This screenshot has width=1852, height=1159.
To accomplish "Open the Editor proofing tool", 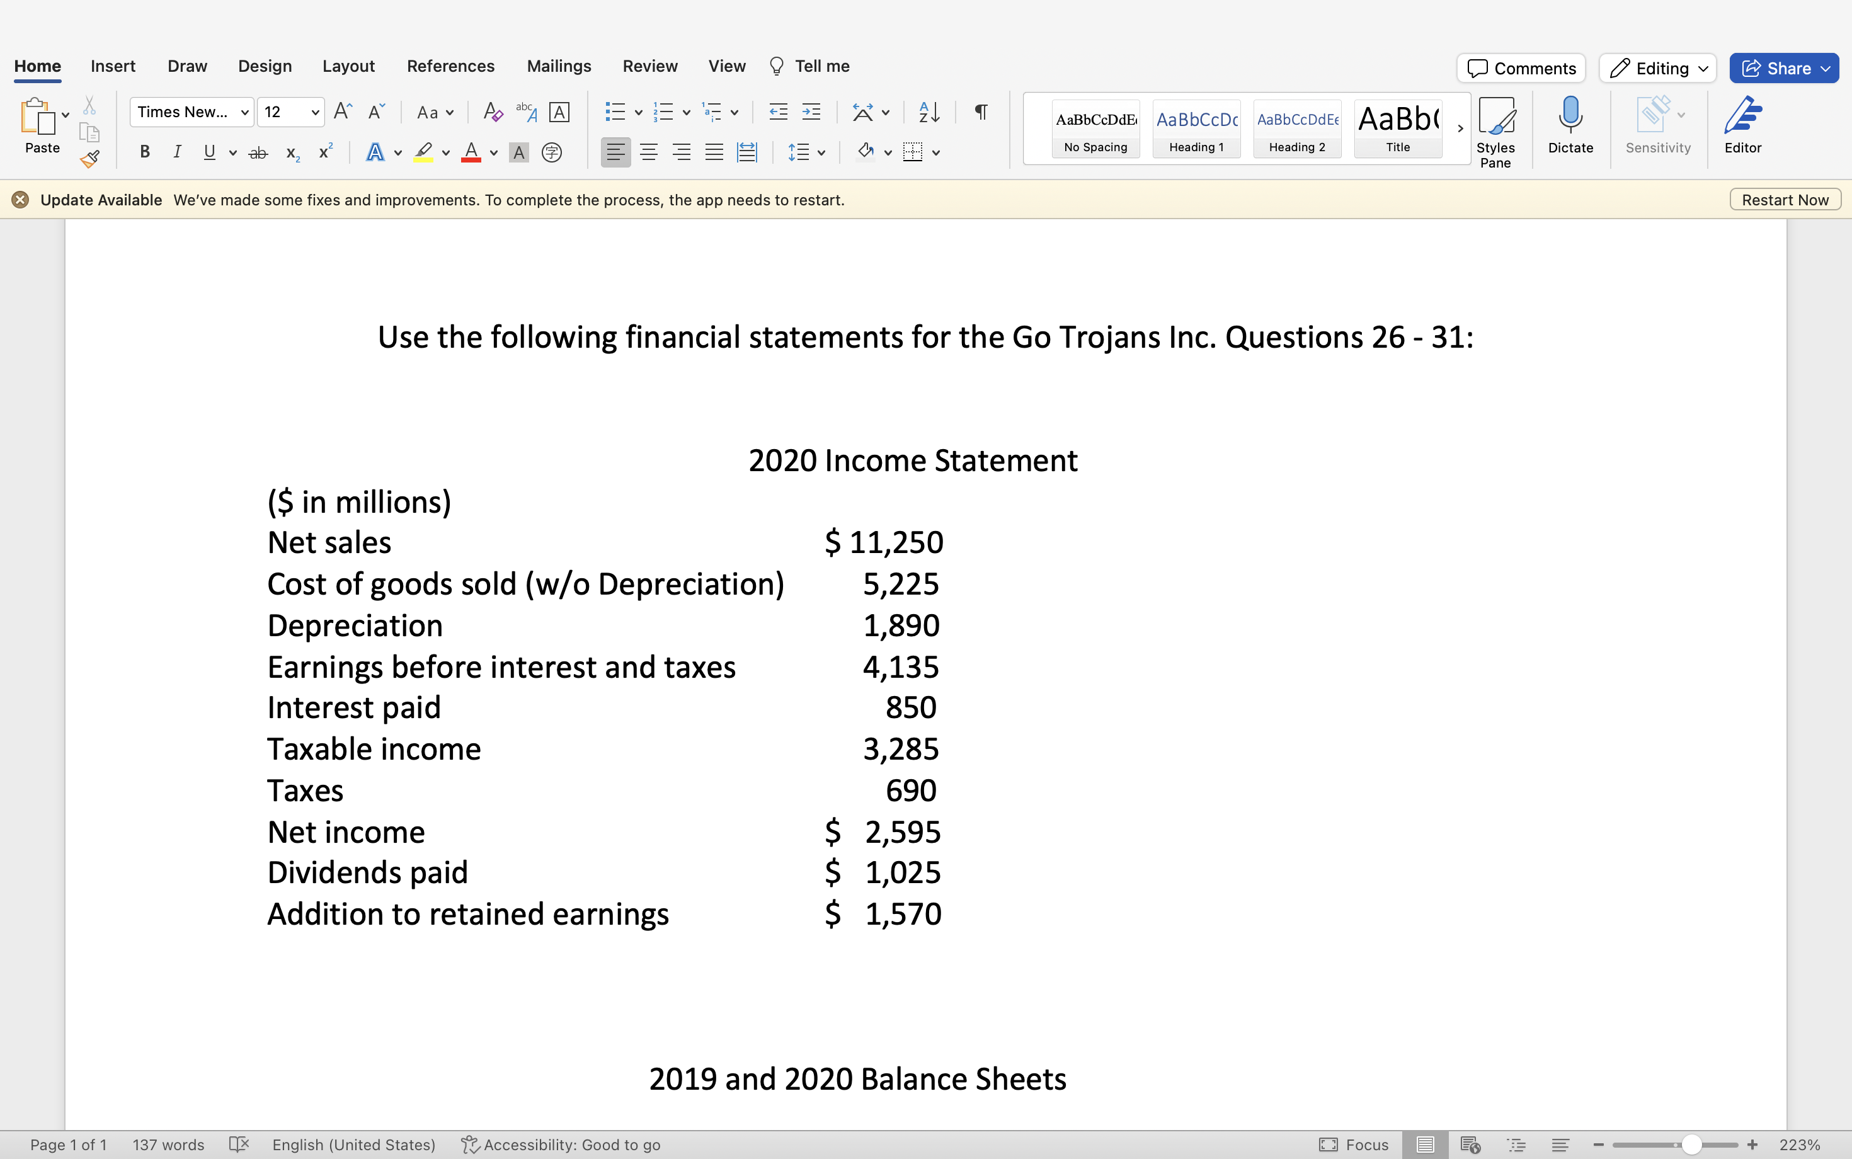I will [1743, 125].
